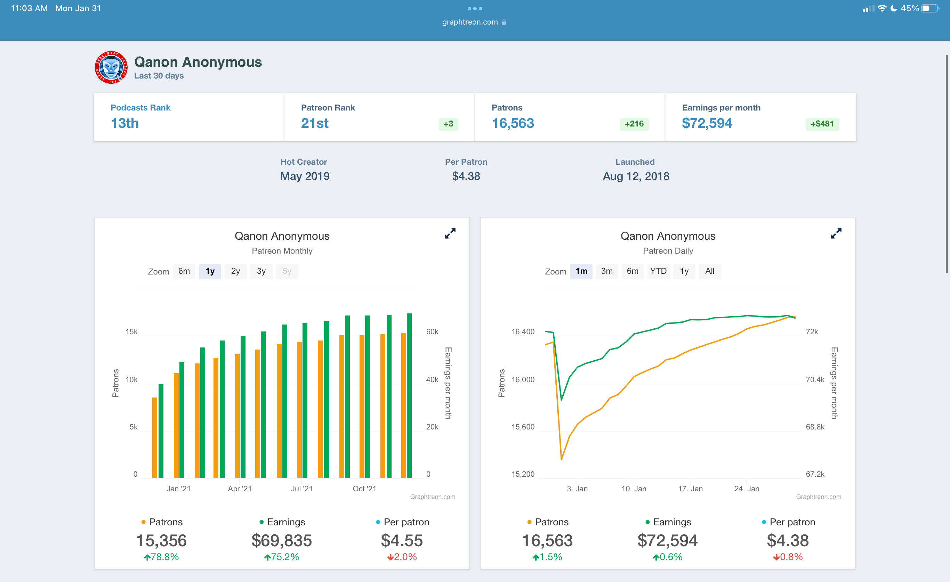Set Monthly chart zoom to 2y

pyautogui.click(x=235, y=271)
